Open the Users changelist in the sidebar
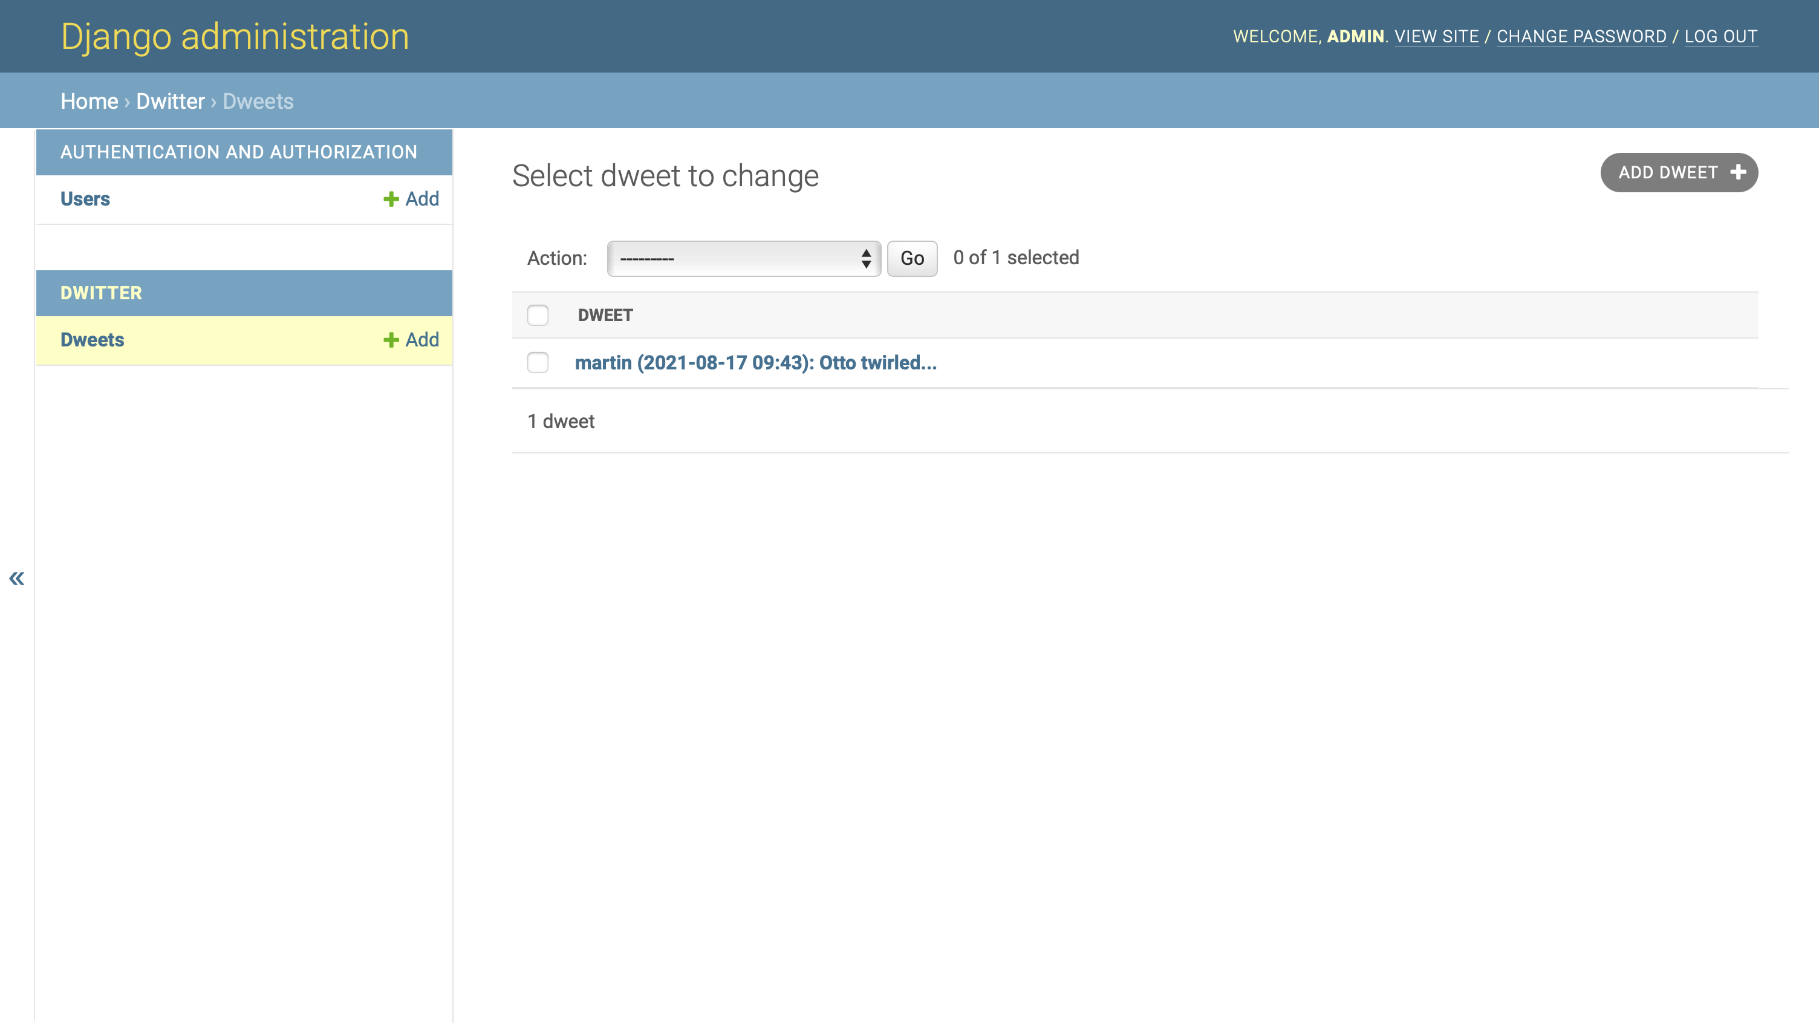1819x1023 pixels. 85,198
